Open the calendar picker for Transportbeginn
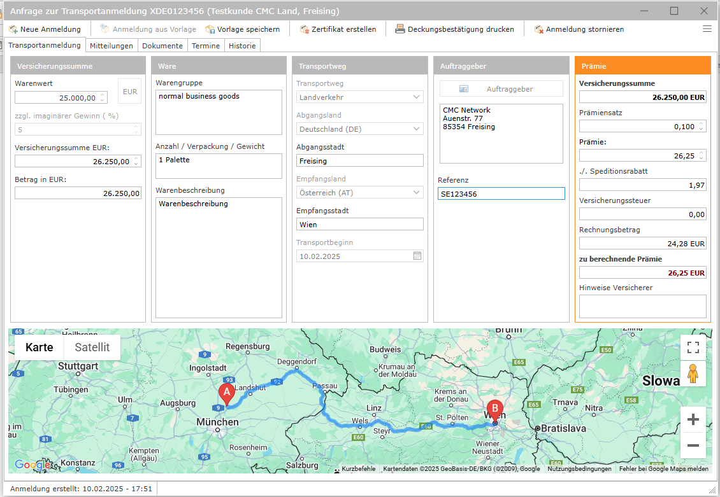 tap(417, 256)
